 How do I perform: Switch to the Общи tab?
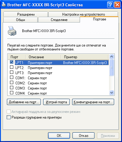click(x=21, y=20)
